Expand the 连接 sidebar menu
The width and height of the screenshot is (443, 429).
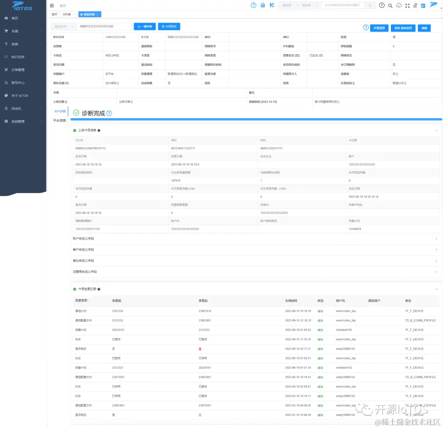tap(23, 44)
